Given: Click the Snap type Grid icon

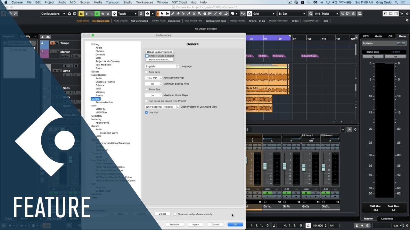Looking at the screenshot, I should (250, 14).
